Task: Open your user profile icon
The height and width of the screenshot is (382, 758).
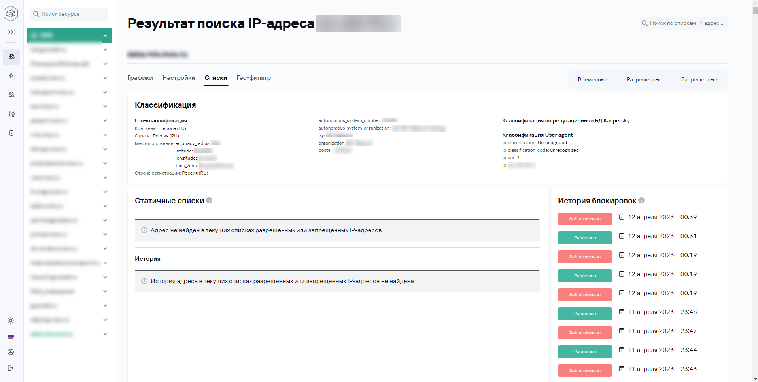Action: pyautogui.click(x=10, y=352)
